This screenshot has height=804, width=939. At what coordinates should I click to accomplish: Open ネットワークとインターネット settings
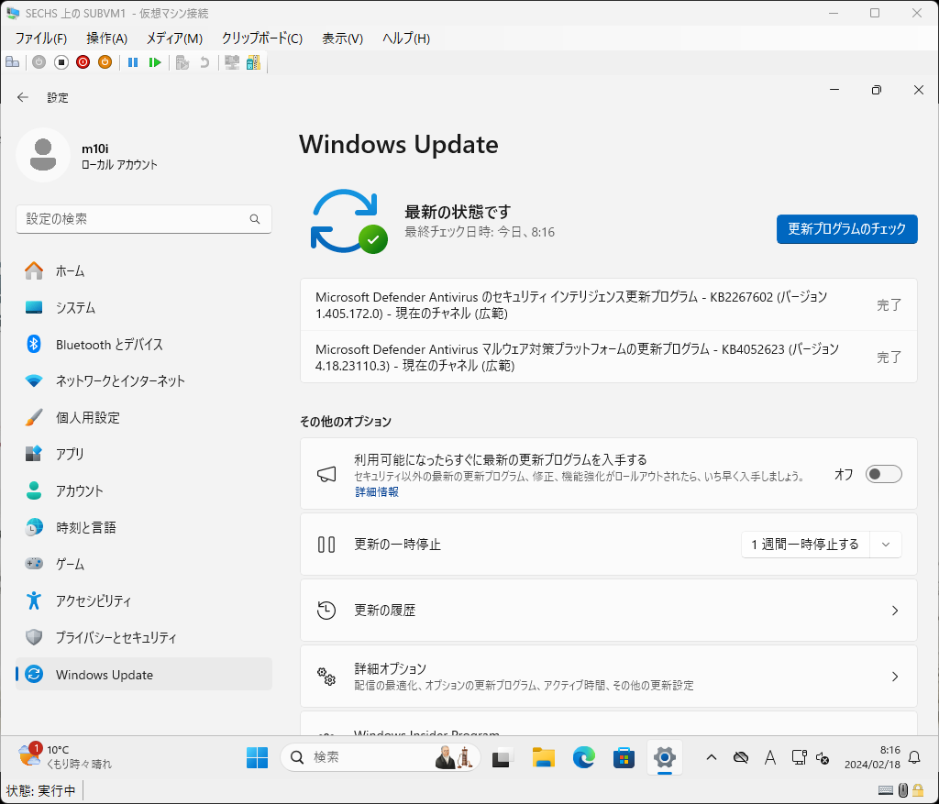click(144, 380)
